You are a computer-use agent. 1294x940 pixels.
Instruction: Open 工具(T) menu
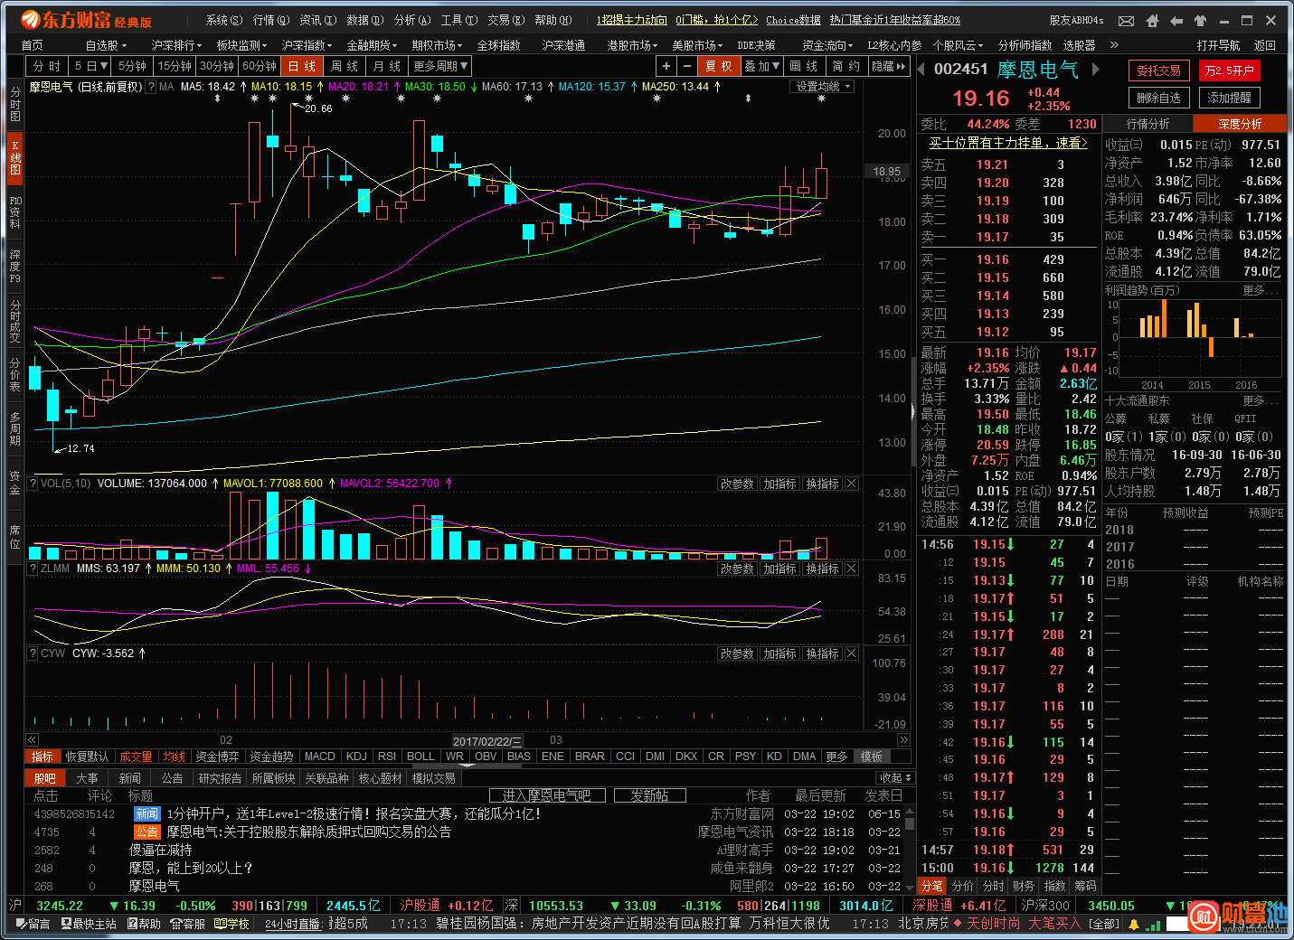(x=459, y=20)
